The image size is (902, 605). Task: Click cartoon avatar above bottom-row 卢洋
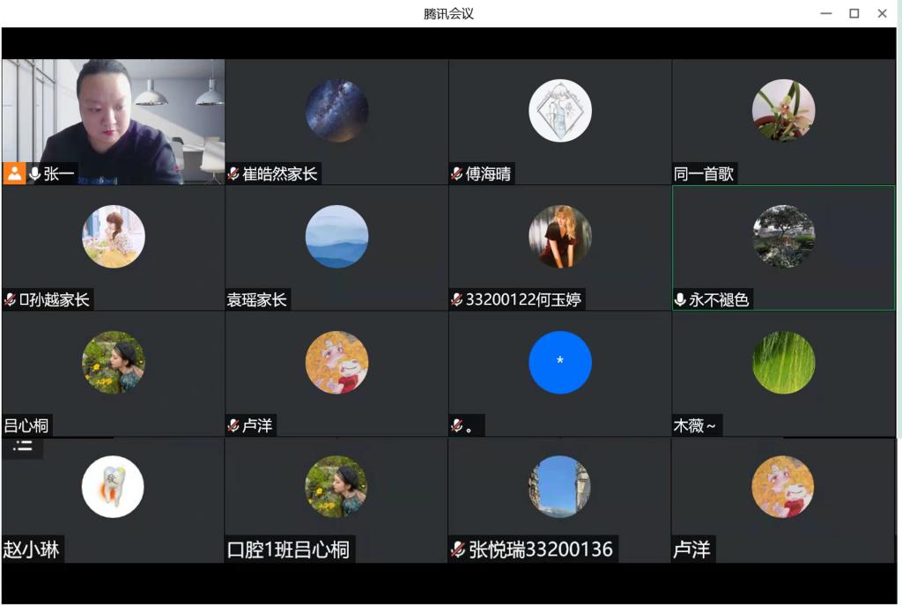pos(782,486)
